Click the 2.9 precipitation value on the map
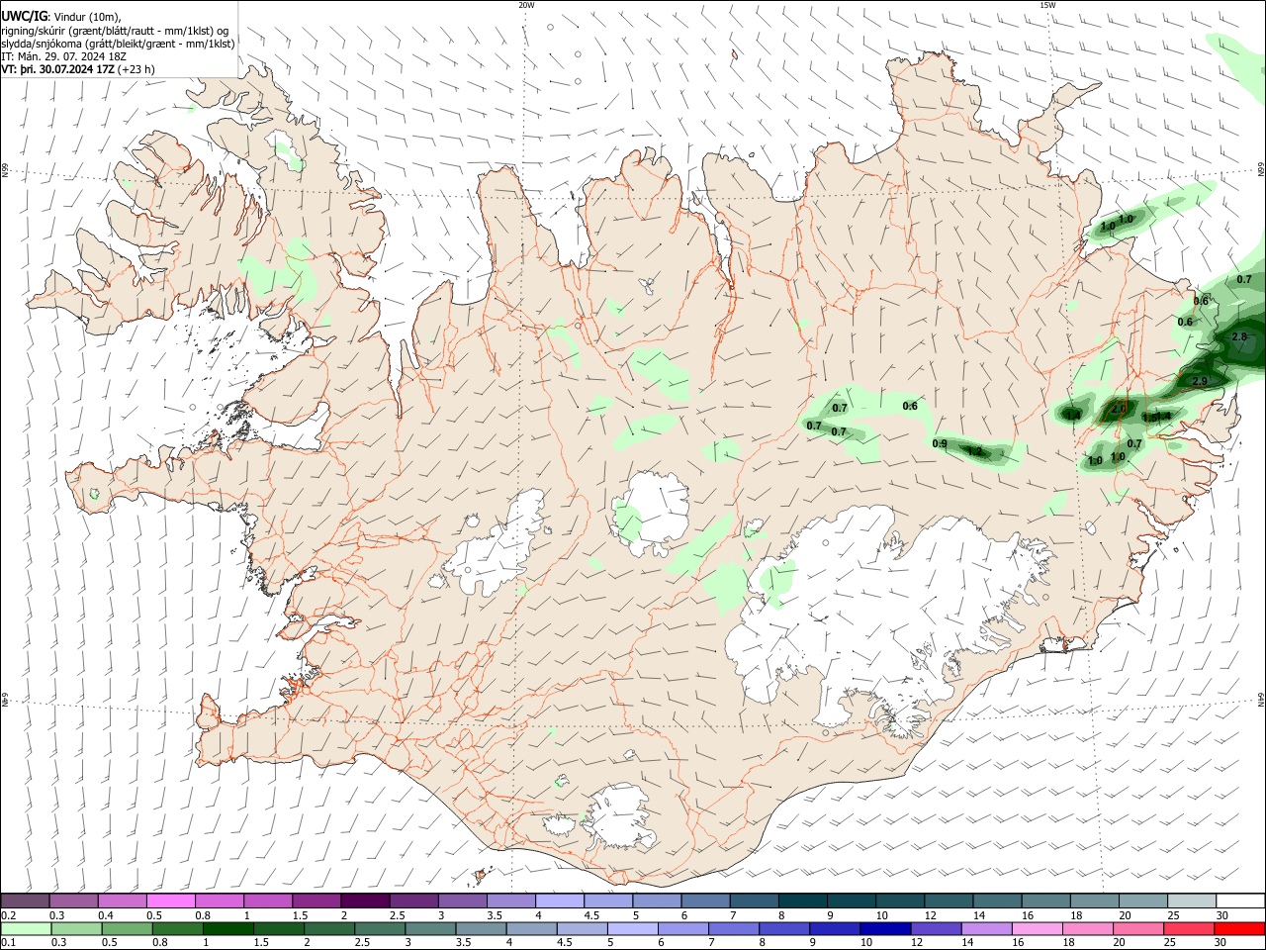Screen dimensions: 1266x950 (1200, 381)
